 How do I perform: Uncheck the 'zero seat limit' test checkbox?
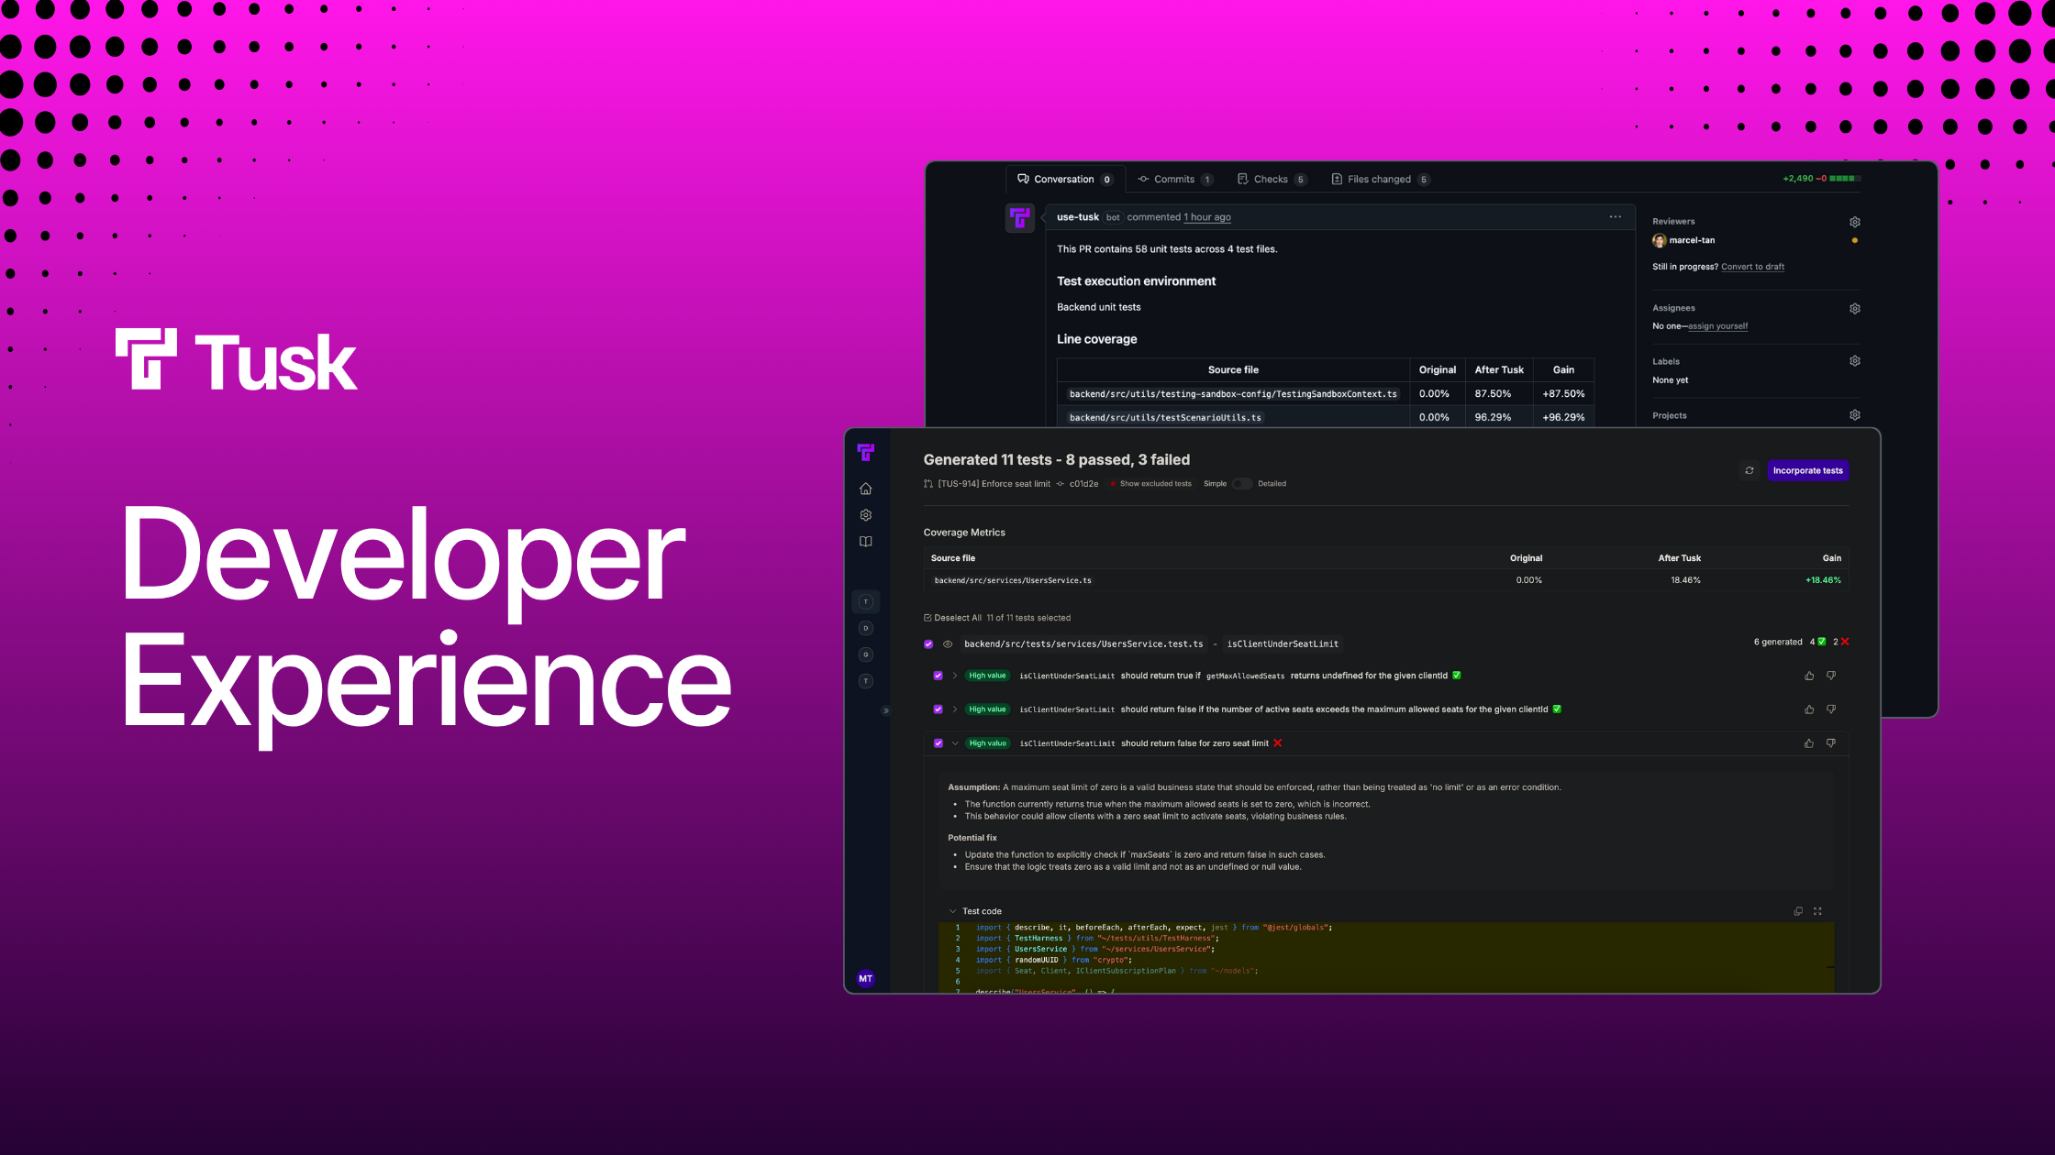pyautogui.click(x=938, y=743)
